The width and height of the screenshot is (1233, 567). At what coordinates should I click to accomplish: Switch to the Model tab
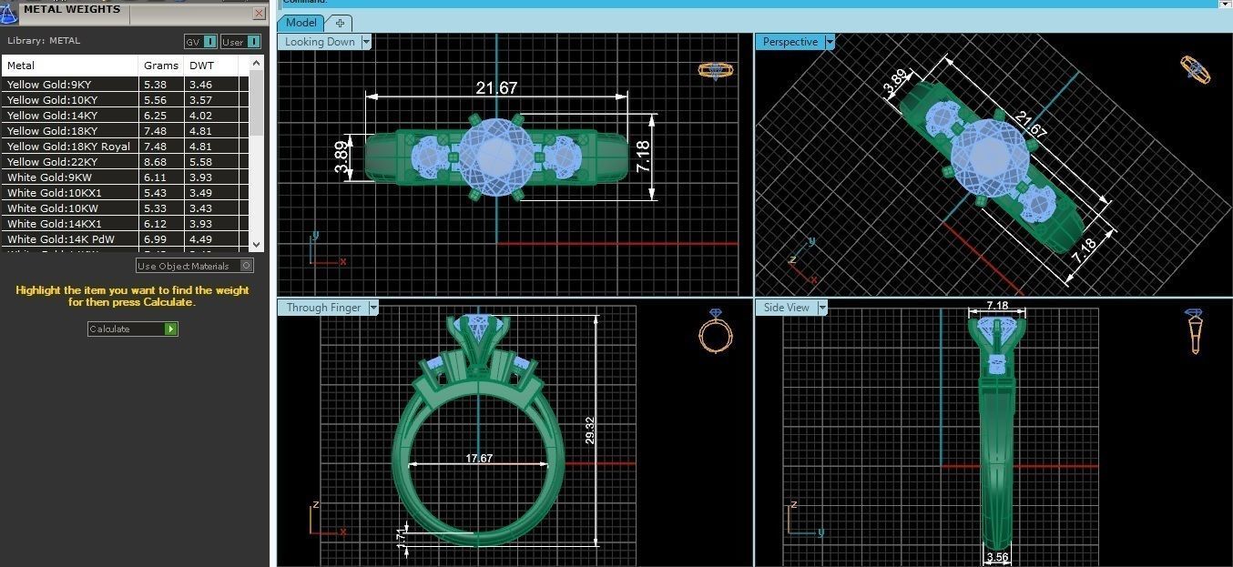[301, 23]
